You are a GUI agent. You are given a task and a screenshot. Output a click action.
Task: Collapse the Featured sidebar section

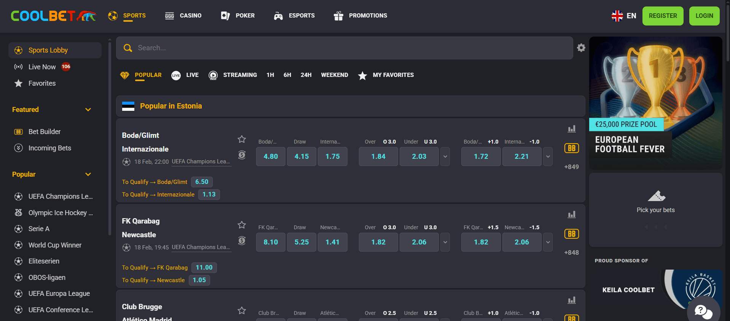88,110
